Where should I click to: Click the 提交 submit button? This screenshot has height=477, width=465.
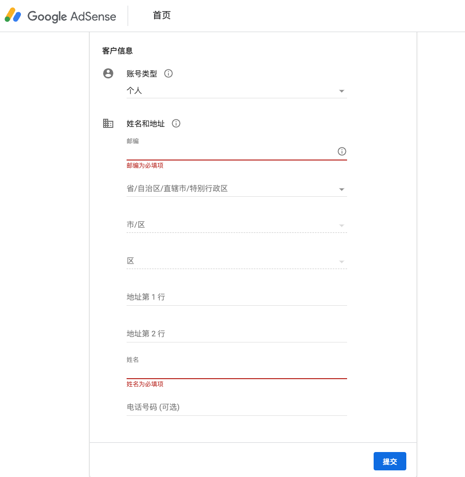(x=389, y=461)
